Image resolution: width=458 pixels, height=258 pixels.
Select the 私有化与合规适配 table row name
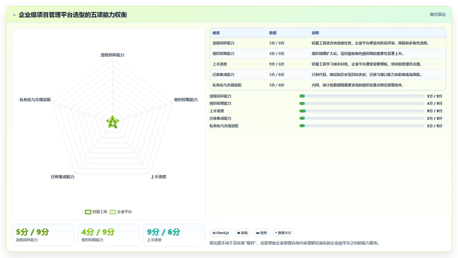227,85
